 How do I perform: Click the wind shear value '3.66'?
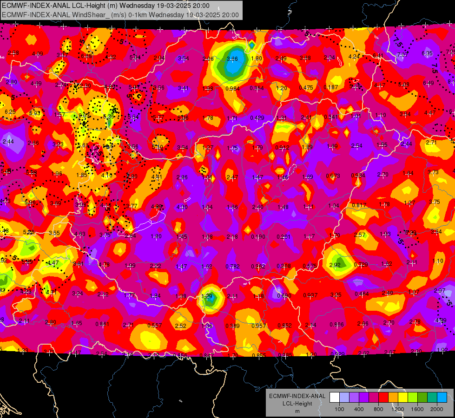[232, 59]
